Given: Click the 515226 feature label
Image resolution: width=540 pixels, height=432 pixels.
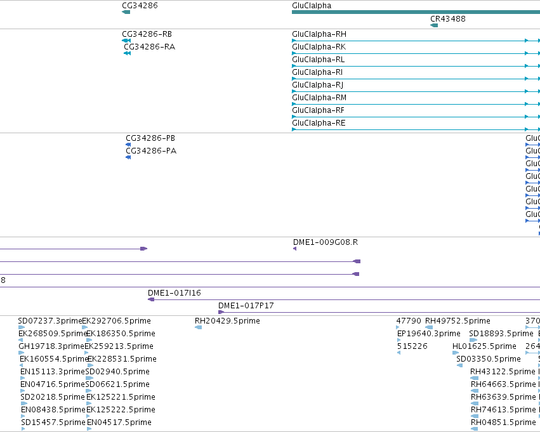Looking at the screenshot, I should [412, 346].
